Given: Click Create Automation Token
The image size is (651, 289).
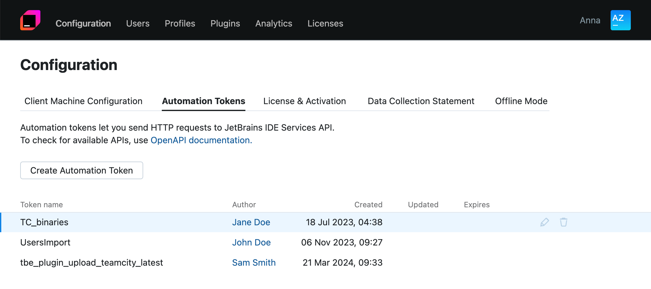Looking at the screenshot, I should (81, 170).
